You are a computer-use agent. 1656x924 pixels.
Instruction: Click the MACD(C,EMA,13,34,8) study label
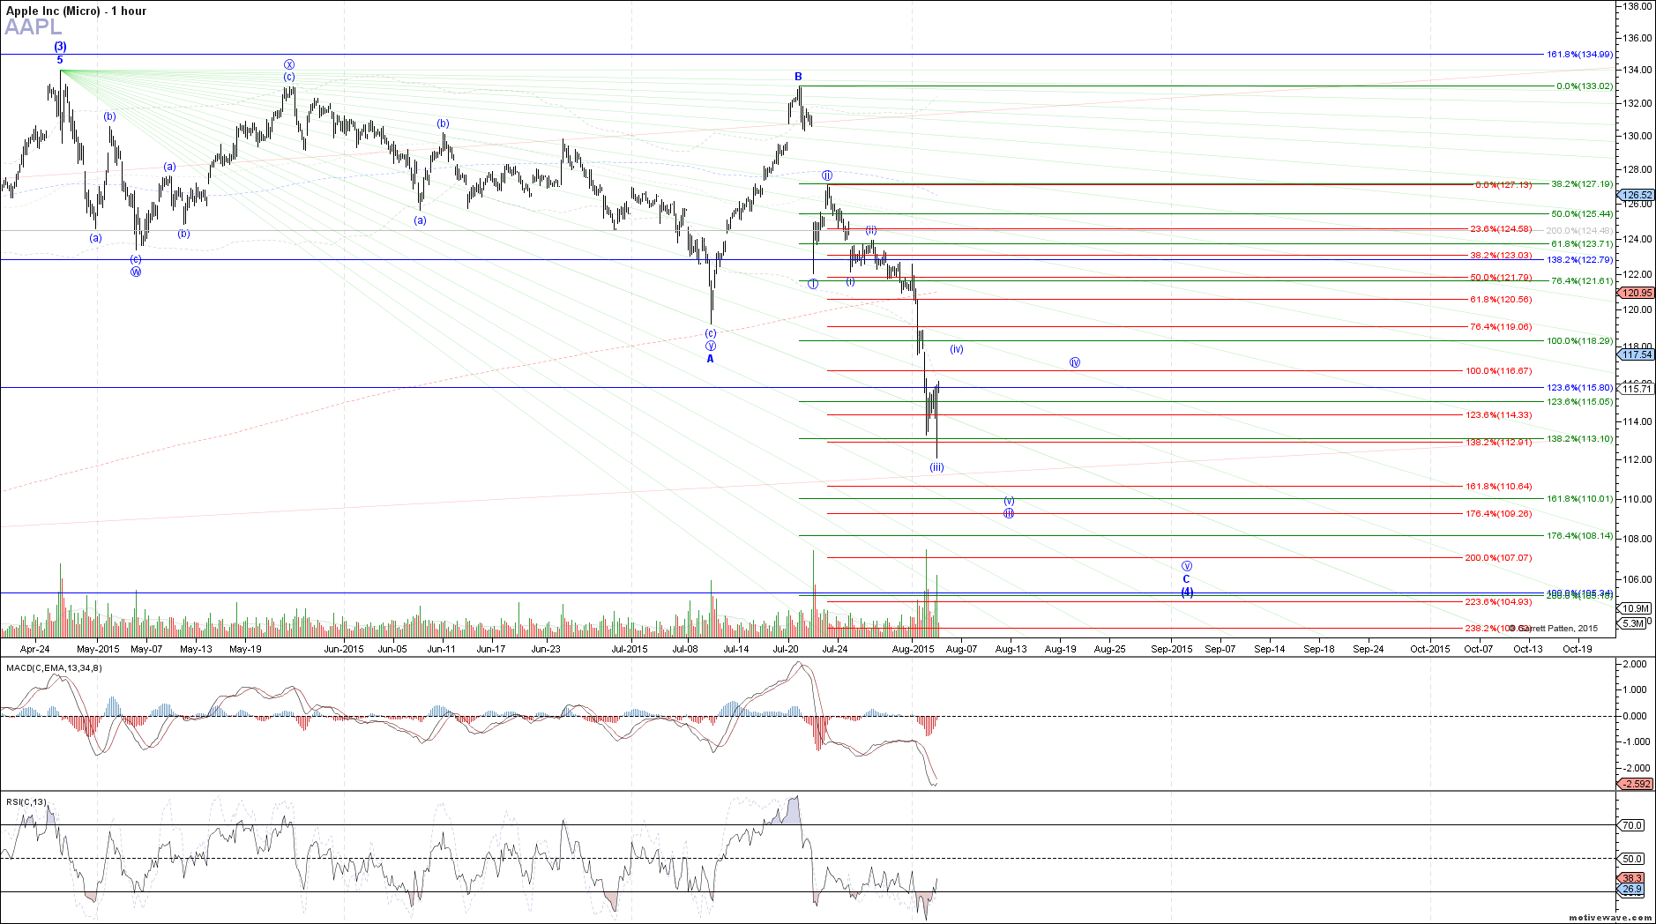(x=54, y=667)
